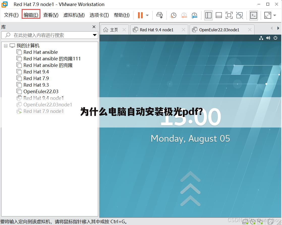Take a snapshot using the clock plus icon
The image size is (282, 225).
pyautogui.click(x=173, y=15)
